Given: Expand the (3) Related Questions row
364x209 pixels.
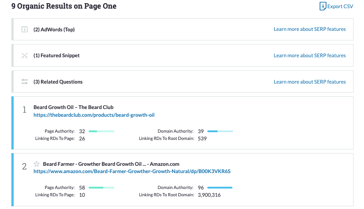Looking at the screenshot, I should [x=58, y=82].
